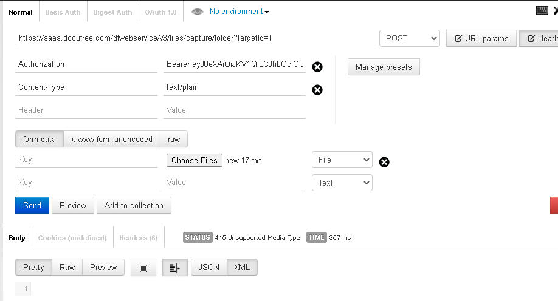Open the POST method dropdown
The height and width of the screenshot is (301, 558).
[410, 38]
